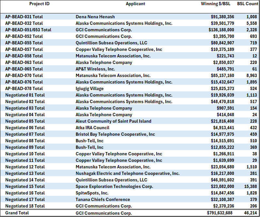The image size is (260, 217).
Task: Click the Applicant column header
Action: click(x=135, y=4)
